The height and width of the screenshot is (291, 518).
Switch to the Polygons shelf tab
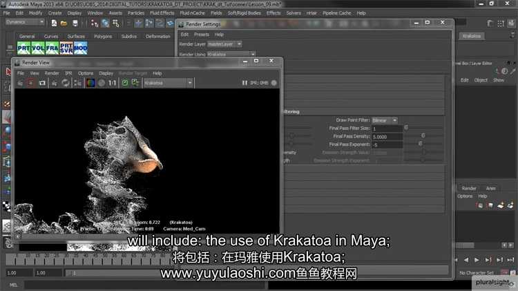[103, 37]
